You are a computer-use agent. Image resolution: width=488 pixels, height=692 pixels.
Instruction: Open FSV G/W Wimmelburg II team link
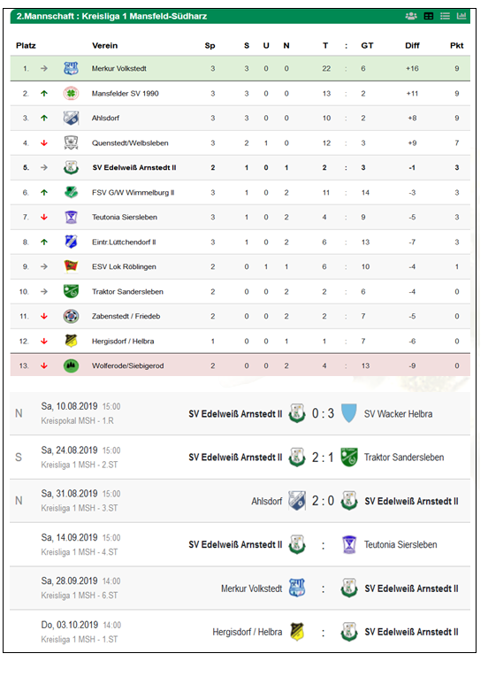[133, 192]
